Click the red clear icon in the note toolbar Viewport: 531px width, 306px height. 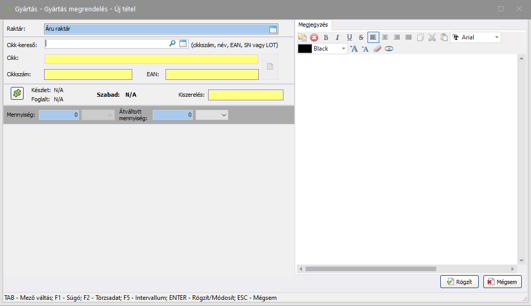tap(314, 37)
